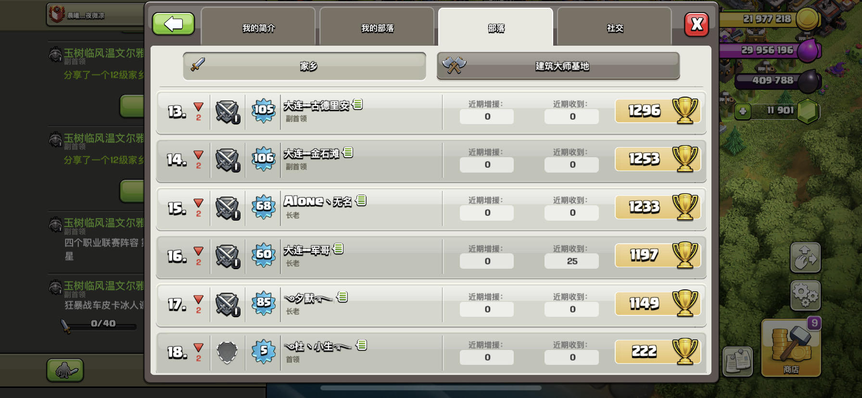The image size is (862, 398).
Task: Go back with the green arrow button
Action: tap(173, 24)
